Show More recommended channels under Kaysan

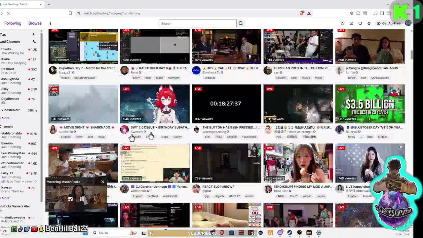point(5,198)
